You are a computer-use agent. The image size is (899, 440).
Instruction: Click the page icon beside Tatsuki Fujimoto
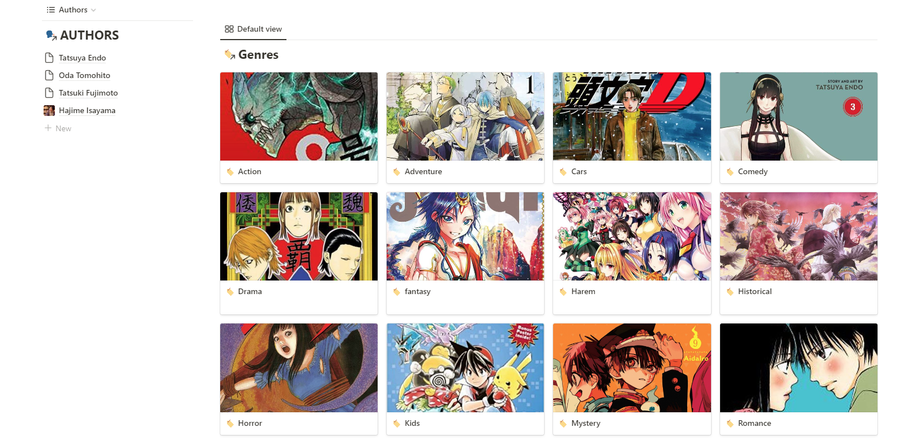click(49, 93)
